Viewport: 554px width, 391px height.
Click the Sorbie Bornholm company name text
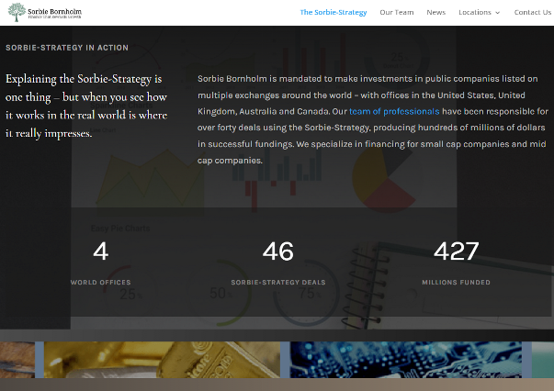tap(55, 12)
